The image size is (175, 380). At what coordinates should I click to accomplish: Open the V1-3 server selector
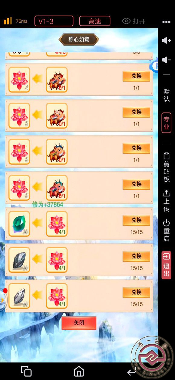(x=54, y=21)
